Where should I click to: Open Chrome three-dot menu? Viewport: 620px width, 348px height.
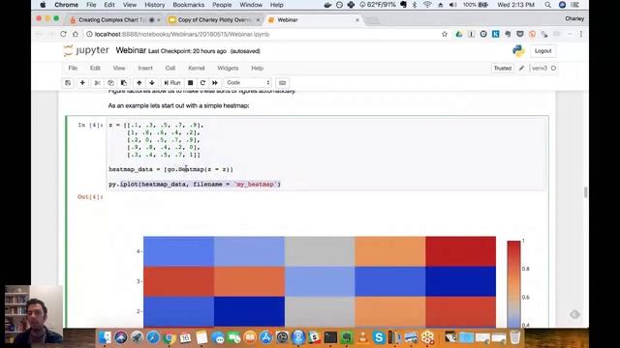[x=581, y=35]
